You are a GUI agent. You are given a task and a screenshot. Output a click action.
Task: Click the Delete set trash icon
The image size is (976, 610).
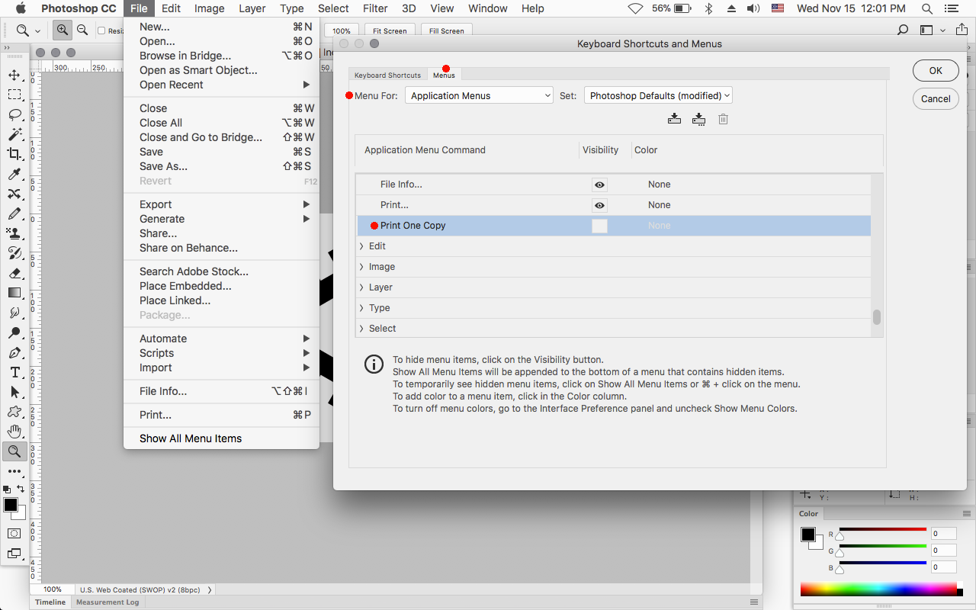pos(723,119)
